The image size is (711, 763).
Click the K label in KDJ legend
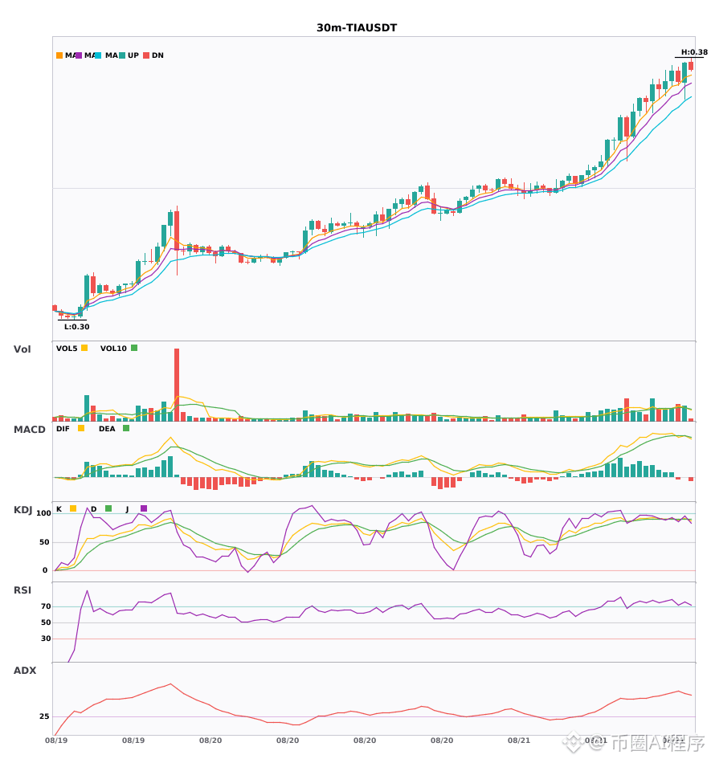[59, 509]
